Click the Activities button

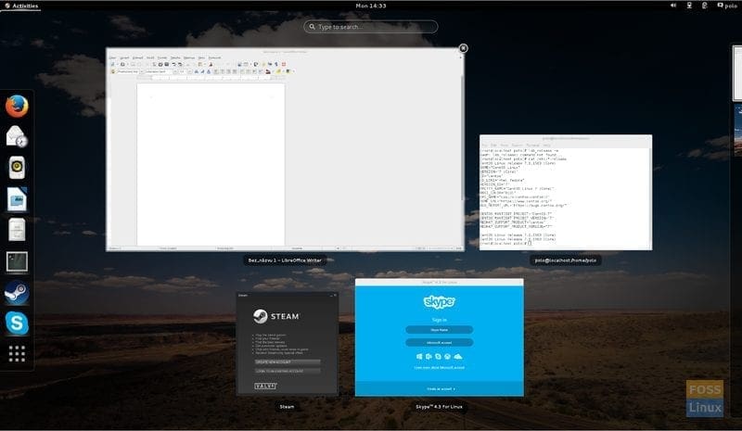click(21, 6)
